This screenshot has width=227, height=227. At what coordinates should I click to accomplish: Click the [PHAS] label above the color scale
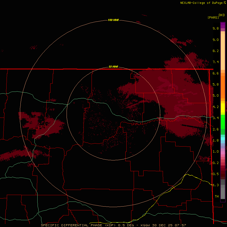pyautogui.click(x=213, y=17)
